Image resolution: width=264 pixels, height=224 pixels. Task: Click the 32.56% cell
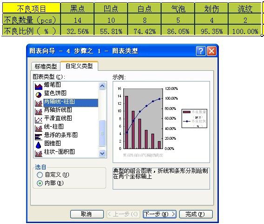click(x=77, y=30)
